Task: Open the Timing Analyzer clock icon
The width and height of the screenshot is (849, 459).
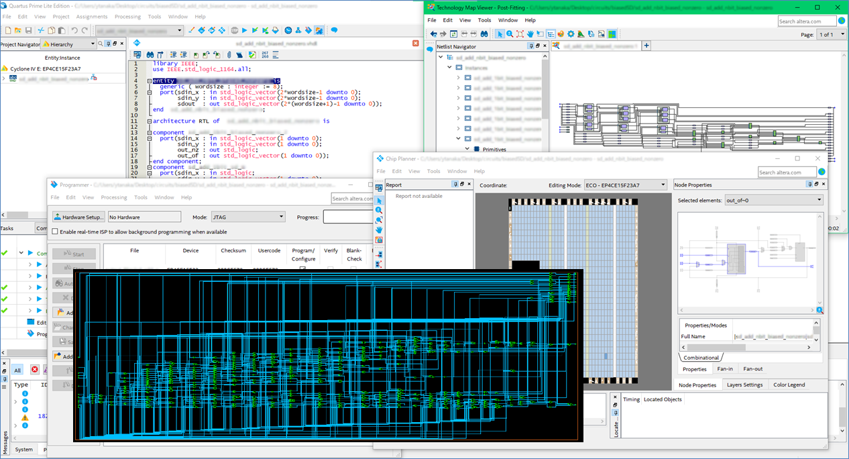Action: pos(288,30)
